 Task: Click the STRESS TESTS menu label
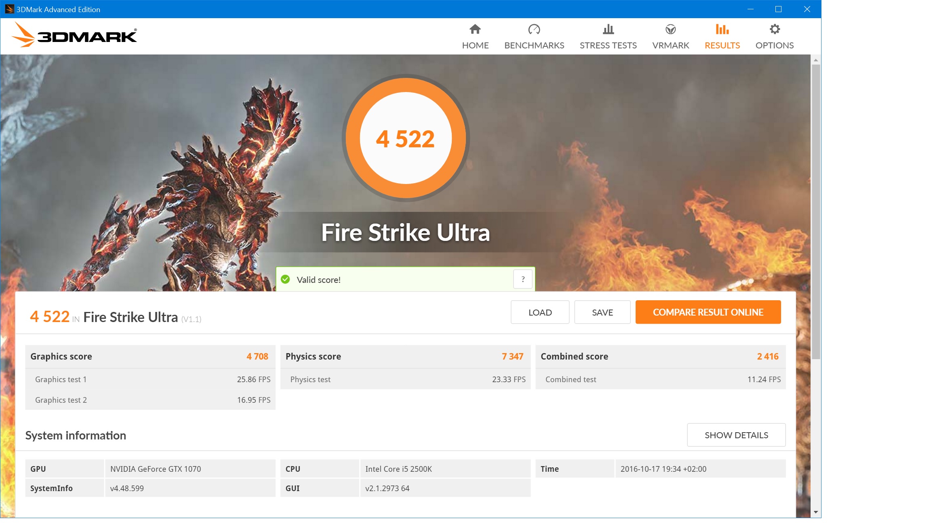(608, 45)
